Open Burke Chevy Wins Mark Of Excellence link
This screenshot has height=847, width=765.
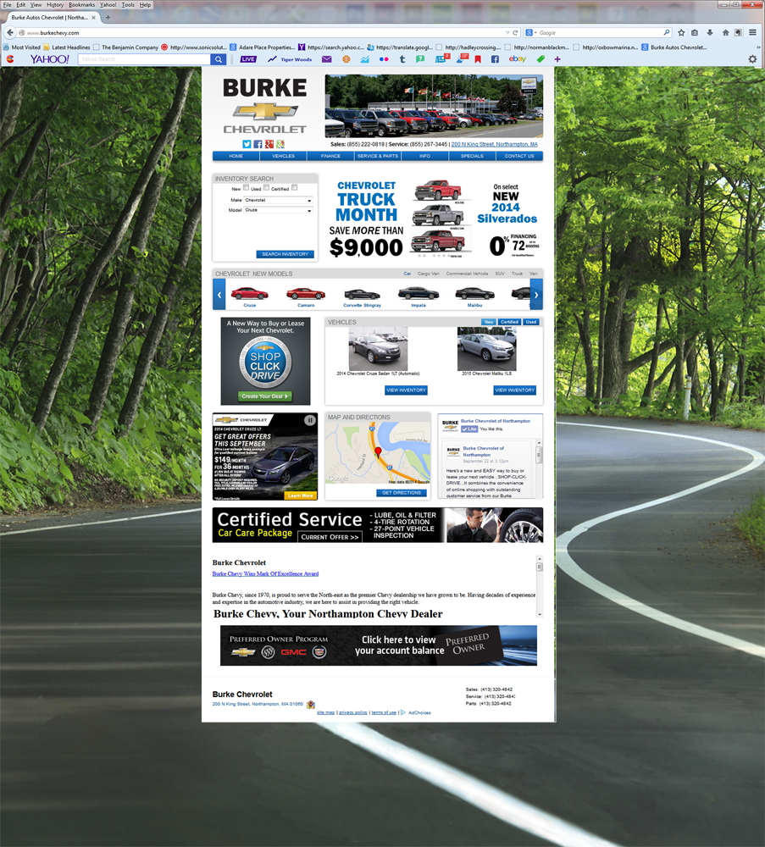coord(265,573)
